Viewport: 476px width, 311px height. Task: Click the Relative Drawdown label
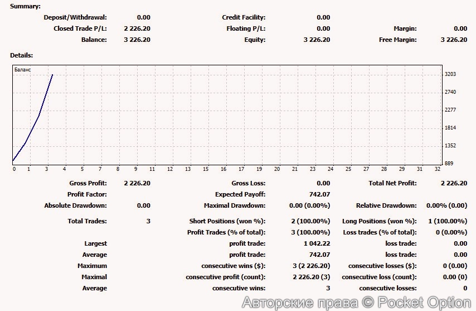pos(386,205)
